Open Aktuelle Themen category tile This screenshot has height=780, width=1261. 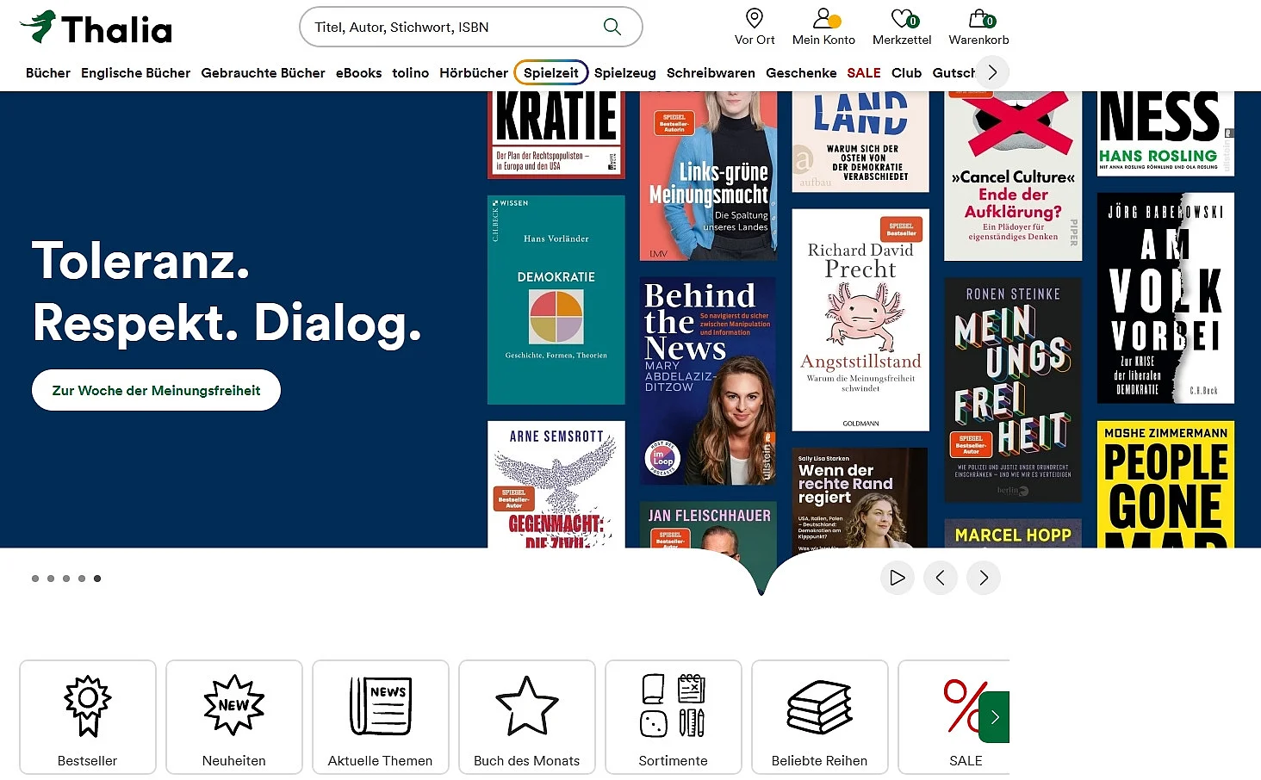(x=381, y=717)
